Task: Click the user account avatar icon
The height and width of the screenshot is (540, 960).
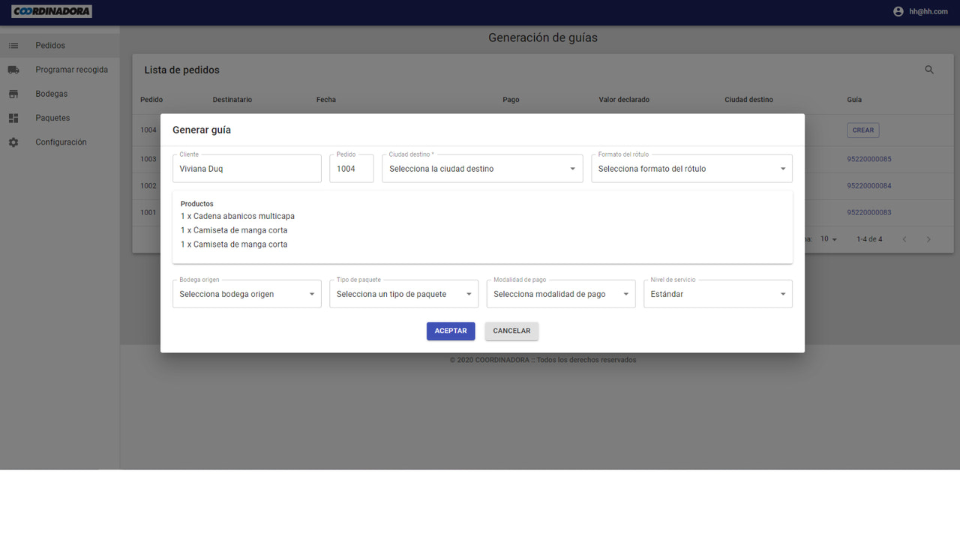Action: pyautogui.click(x=898, y=11)
